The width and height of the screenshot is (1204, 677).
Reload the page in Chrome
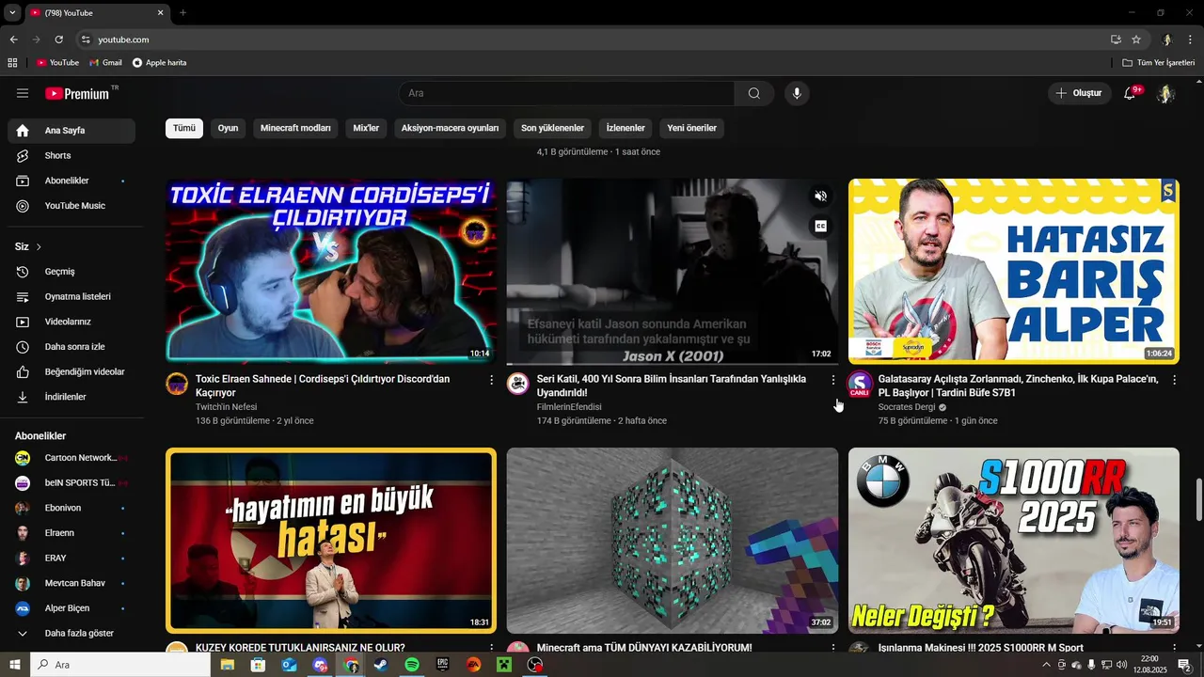[58, 39]
